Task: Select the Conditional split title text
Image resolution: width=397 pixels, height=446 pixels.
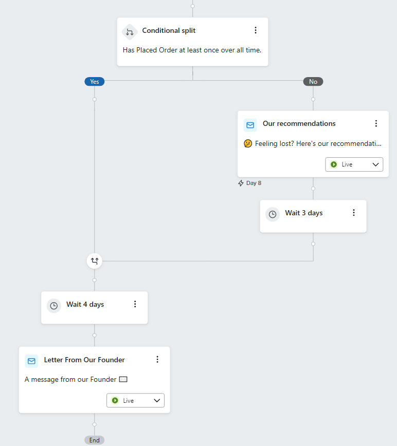Action: click(x=169, y=31)
